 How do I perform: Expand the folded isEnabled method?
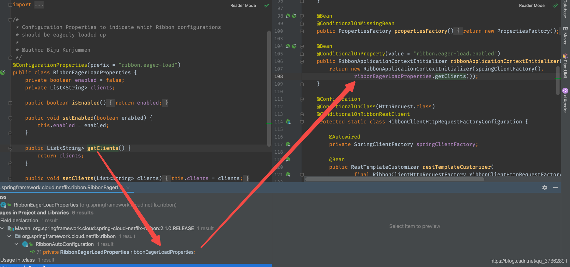[x=10, y=103]
